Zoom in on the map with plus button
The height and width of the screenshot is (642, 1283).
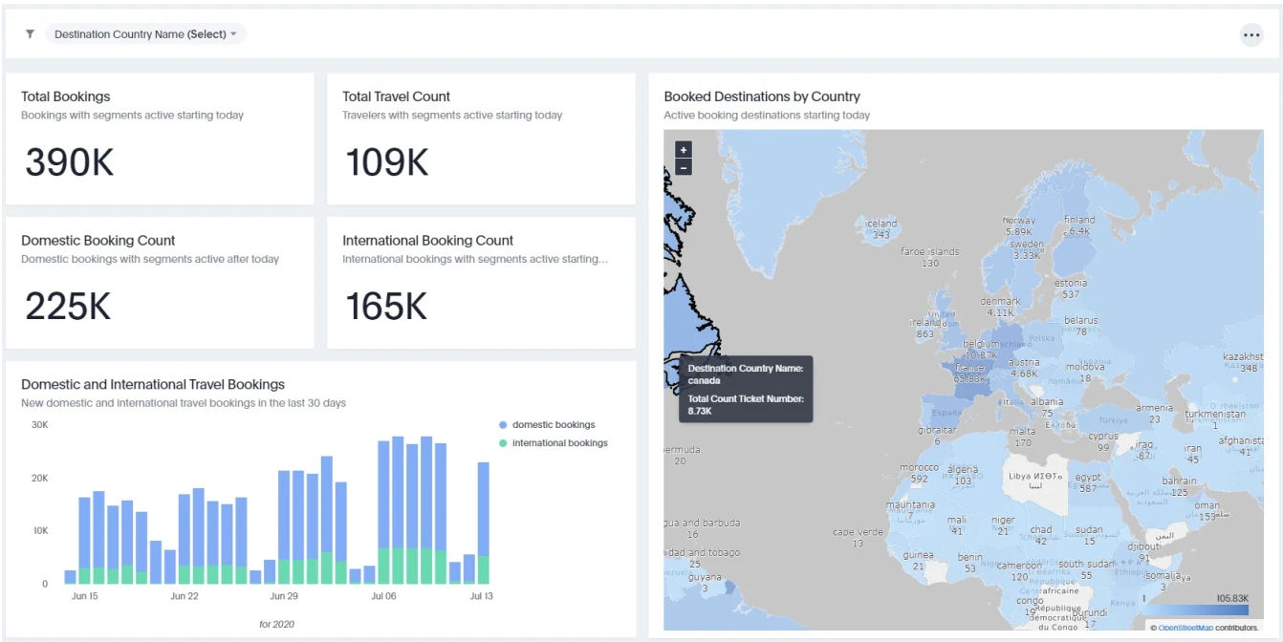(684, 150)
